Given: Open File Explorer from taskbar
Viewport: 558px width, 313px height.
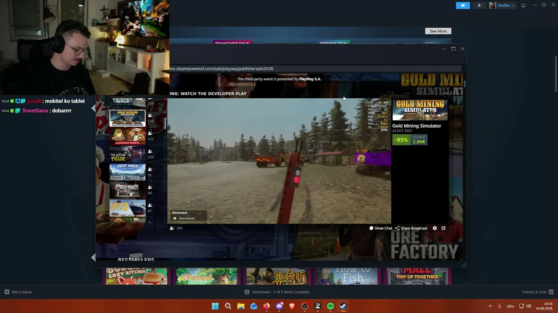Looking at the screenshot, I should [x=241, y=306].
